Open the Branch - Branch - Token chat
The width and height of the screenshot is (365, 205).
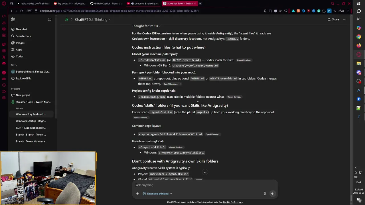(x=31, y=135)
